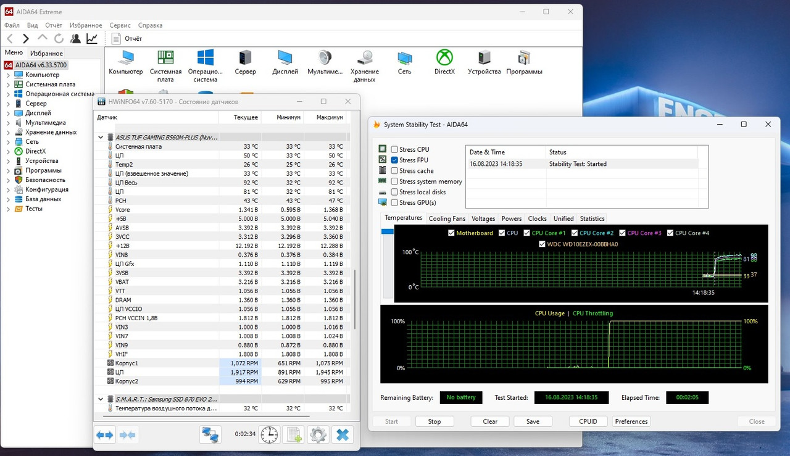
Task: Click HWiNFO expand columns blue arrows icon
Action: pyautogui.click(x=105, y=435)
